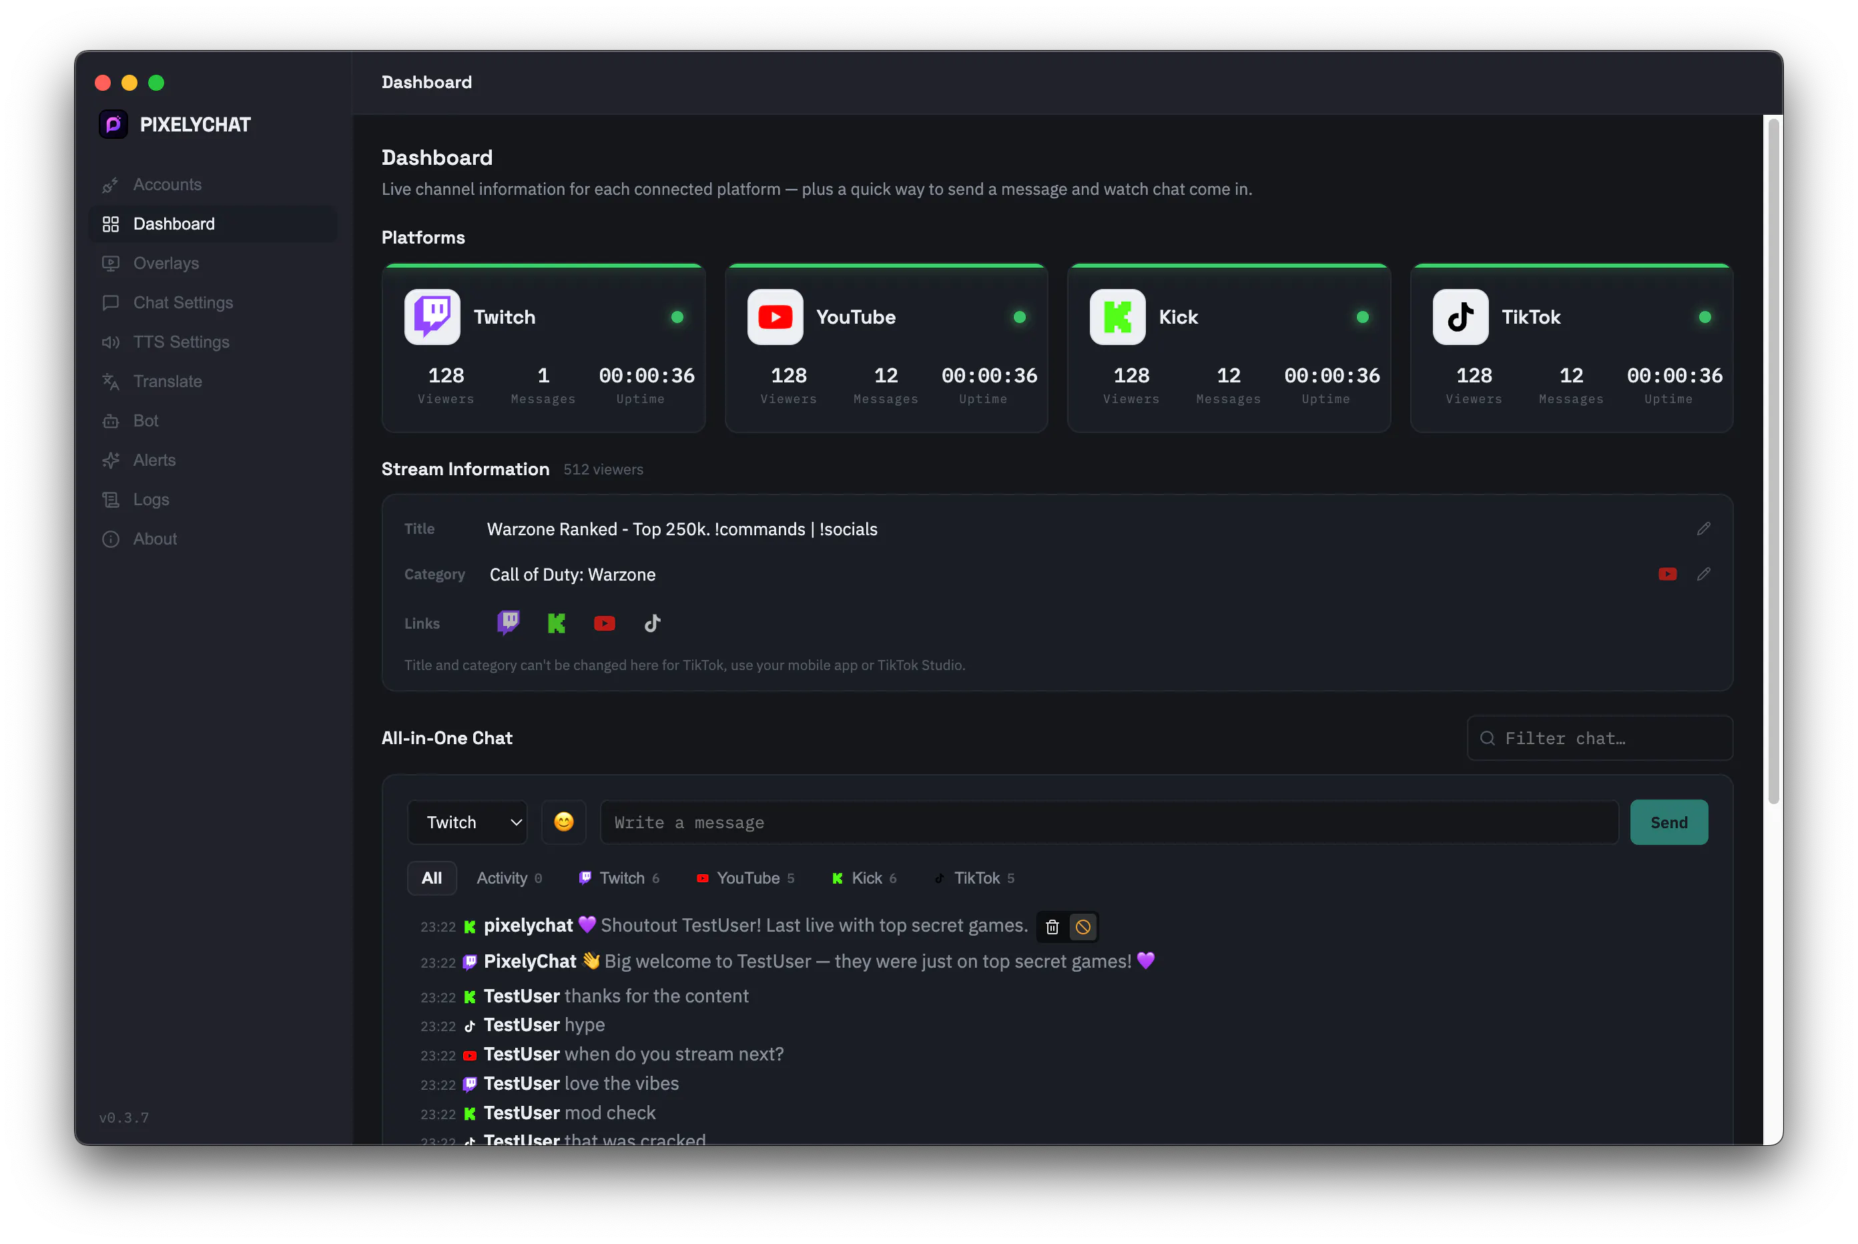
Task: Click the Twitch card green status dot
Action: point(677,318)
